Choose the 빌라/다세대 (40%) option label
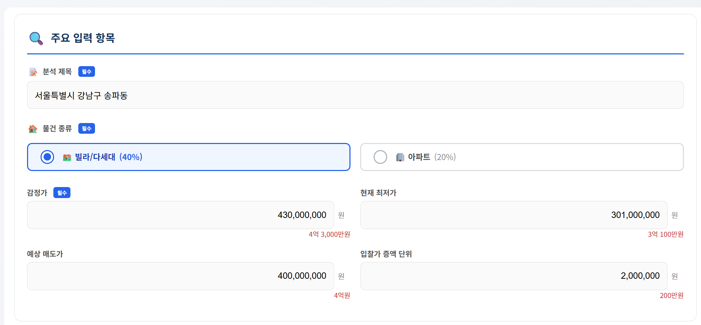Viewport: 701px width, 325px height. (109, 157)
